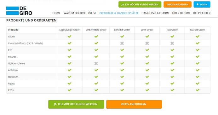Click bottom green 'Ja, ich möchte Kunde werden' button
The height and width of the screenshot is (115, 218).
(x=76, y=104)
